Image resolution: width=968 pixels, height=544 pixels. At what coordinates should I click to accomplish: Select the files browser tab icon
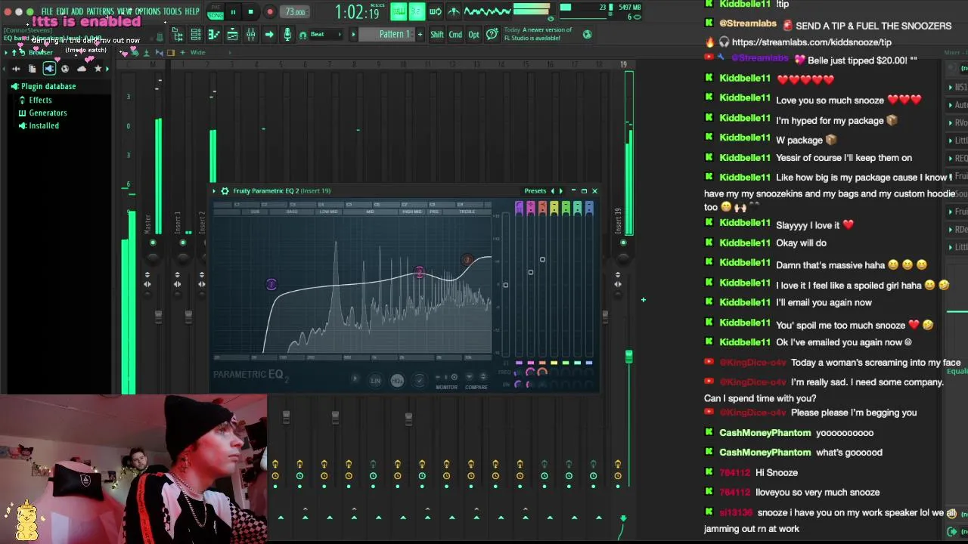33,69
